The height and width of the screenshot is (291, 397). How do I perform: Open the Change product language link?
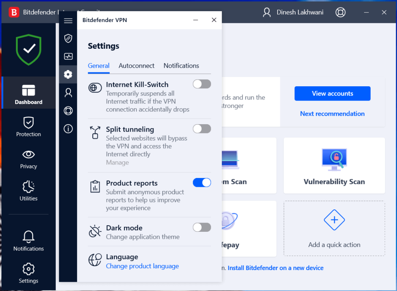pyautogui.click(x=142, y=266)
